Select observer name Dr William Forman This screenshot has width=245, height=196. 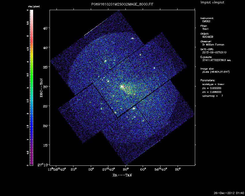(x=213, y=45)
